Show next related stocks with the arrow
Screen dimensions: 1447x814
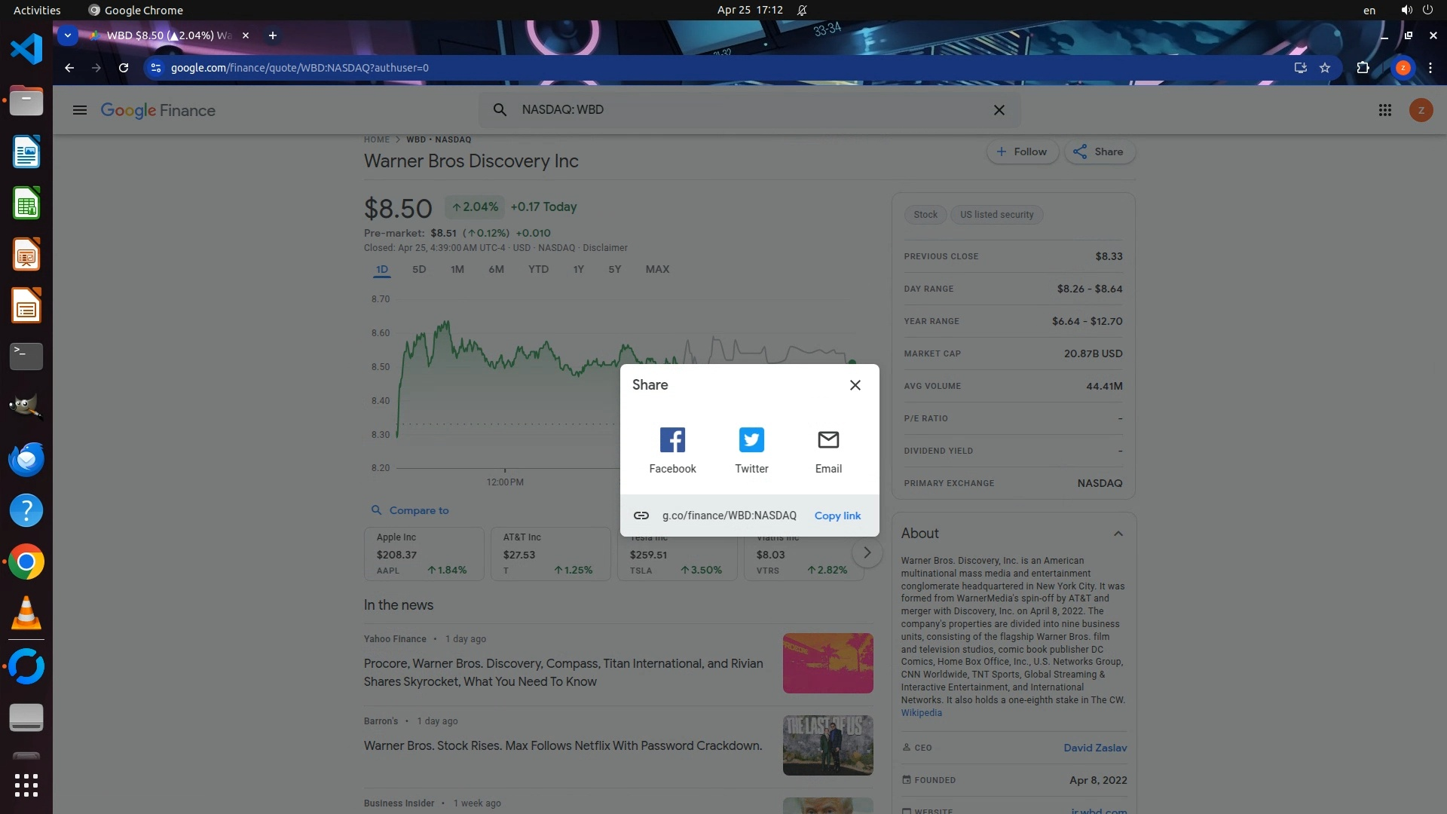point(867,553)
